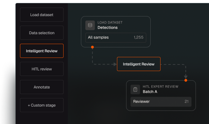
Task: Click the Detections node title
Action: click(x=107, y=28)
